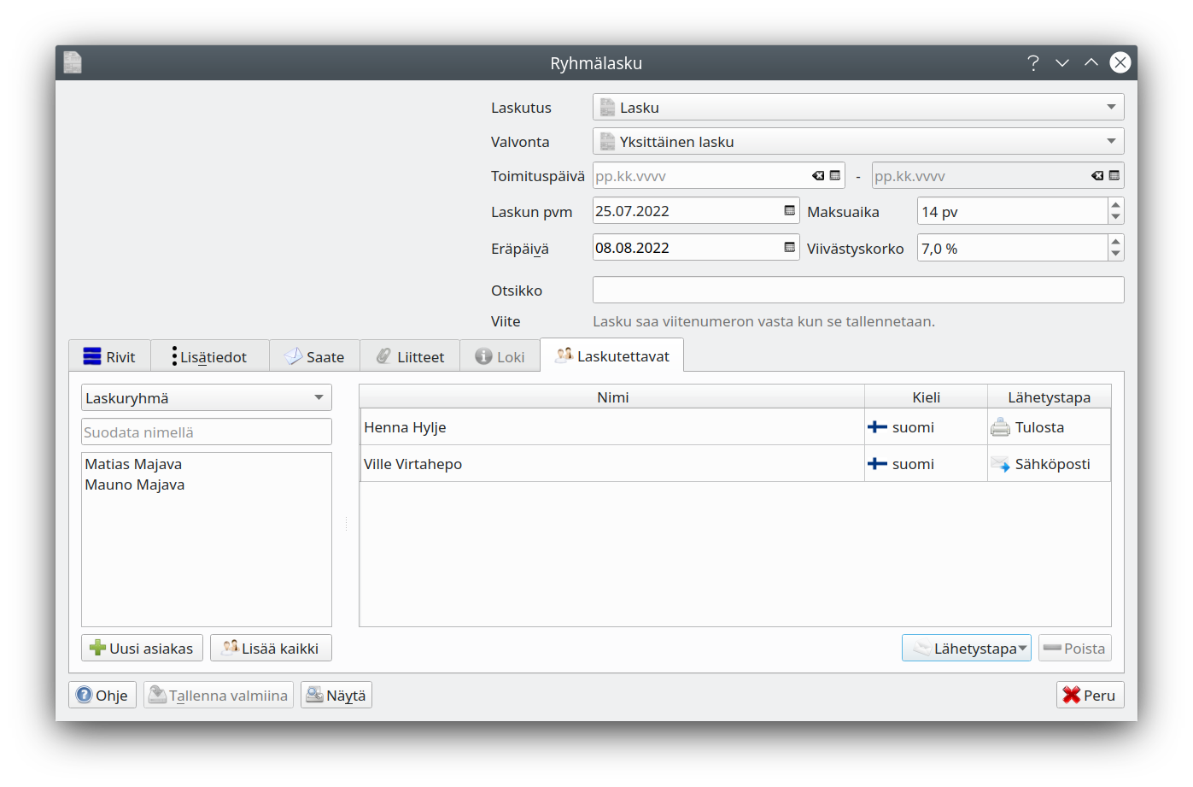Open Ohje help button

click(102, 696)
